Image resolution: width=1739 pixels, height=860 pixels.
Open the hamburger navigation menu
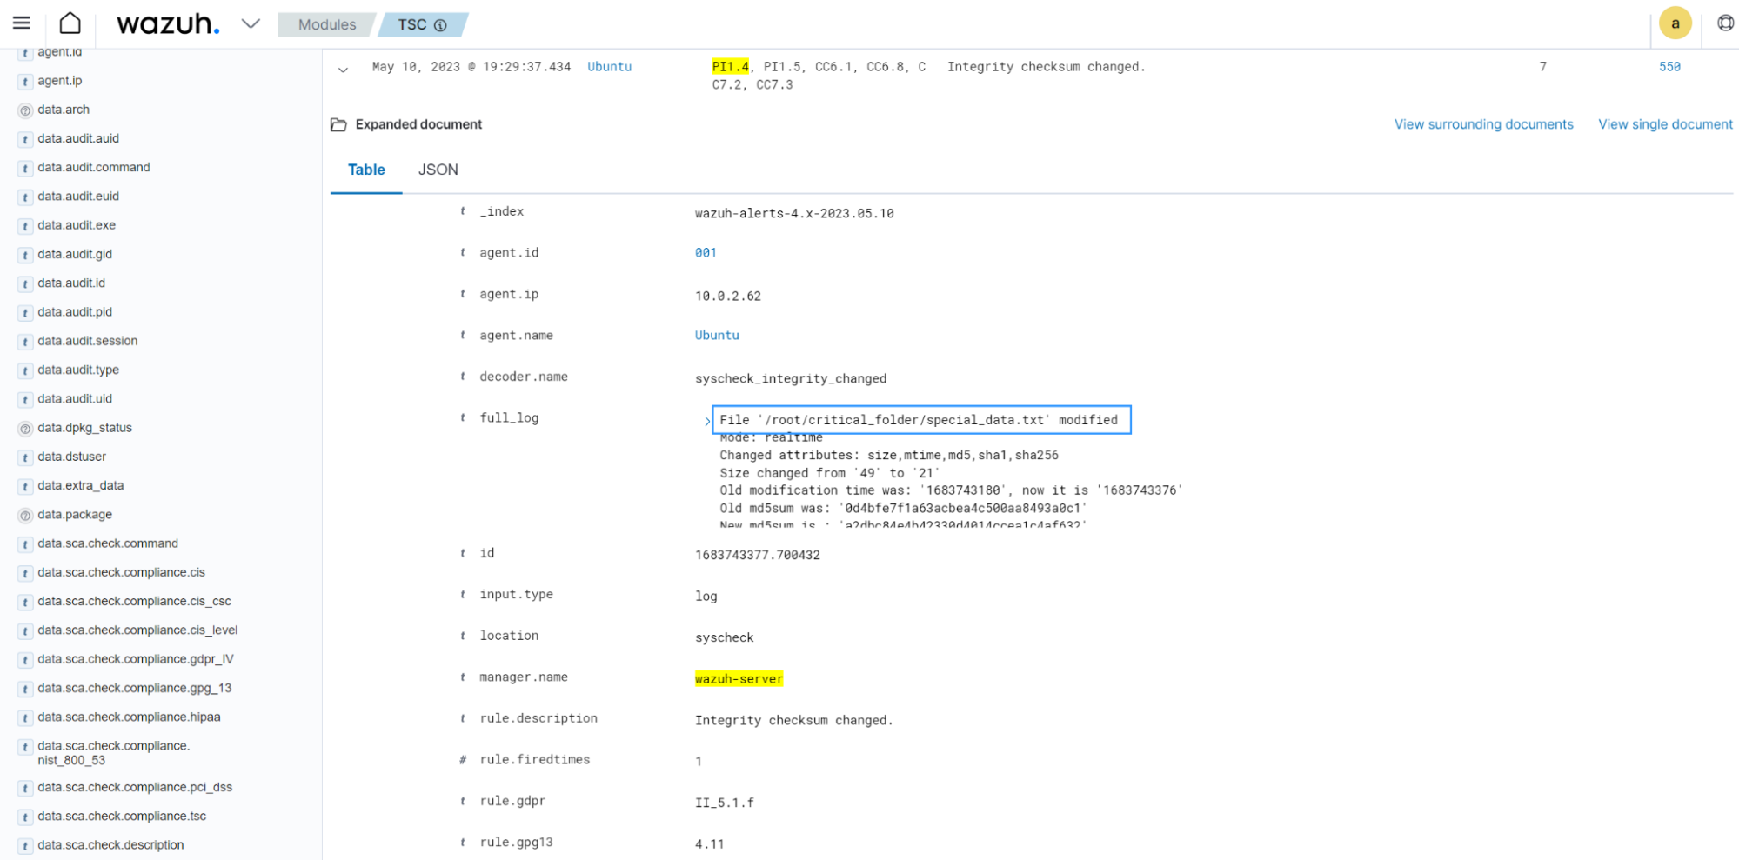click(21, 23)
